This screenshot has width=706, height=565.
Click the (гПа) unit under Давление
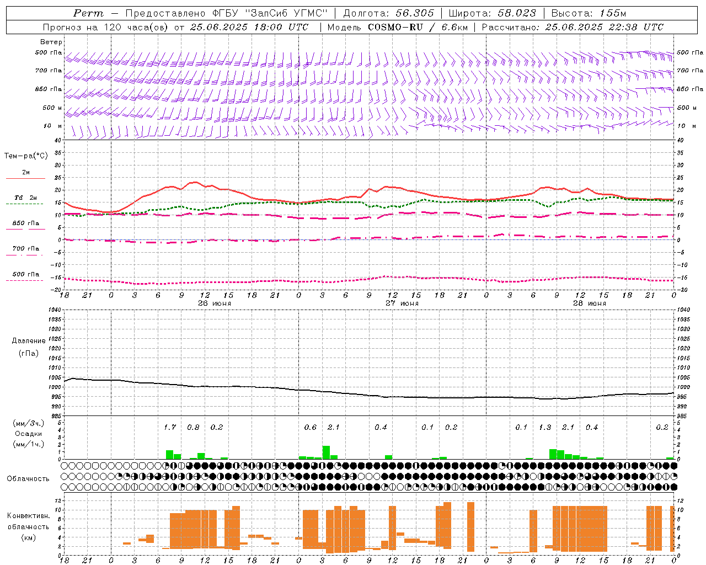coord(28,354)
